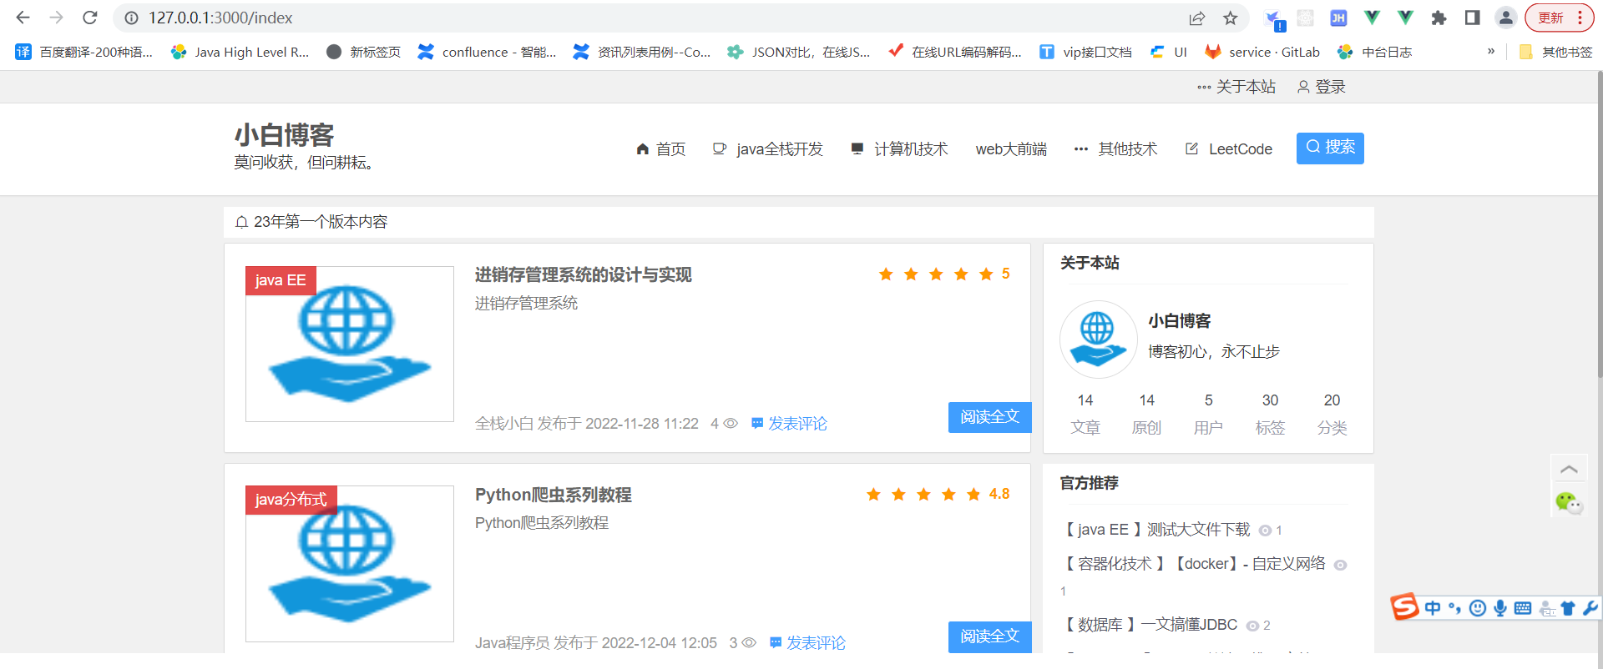This screenshot has height=669, width=1603.
Task: Open article 进销存管理系统的设计与实现
Action: 584,274
